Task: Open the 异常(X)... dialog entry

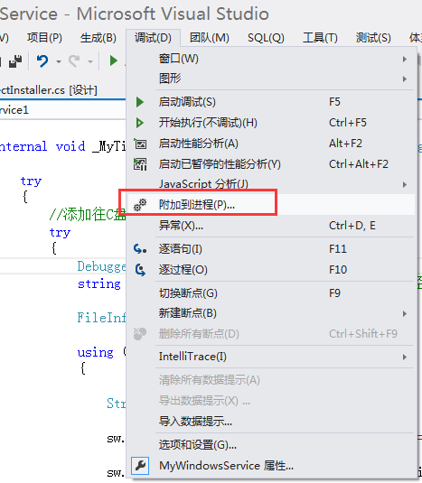Action: pos(271,226)
